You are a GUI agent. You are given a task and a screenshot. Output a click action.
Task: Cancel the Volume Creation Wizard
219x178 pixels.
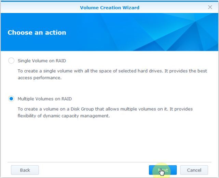point(194,170)
